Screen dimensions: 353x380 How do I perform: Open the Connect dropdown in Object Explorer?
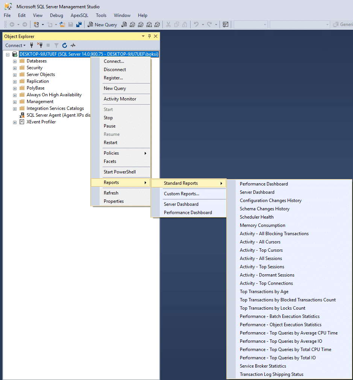15,46
